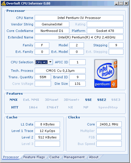This screenshot has width=131, height=163.
Task: Click the CPU Selection label text
Action: pos(22,62)
